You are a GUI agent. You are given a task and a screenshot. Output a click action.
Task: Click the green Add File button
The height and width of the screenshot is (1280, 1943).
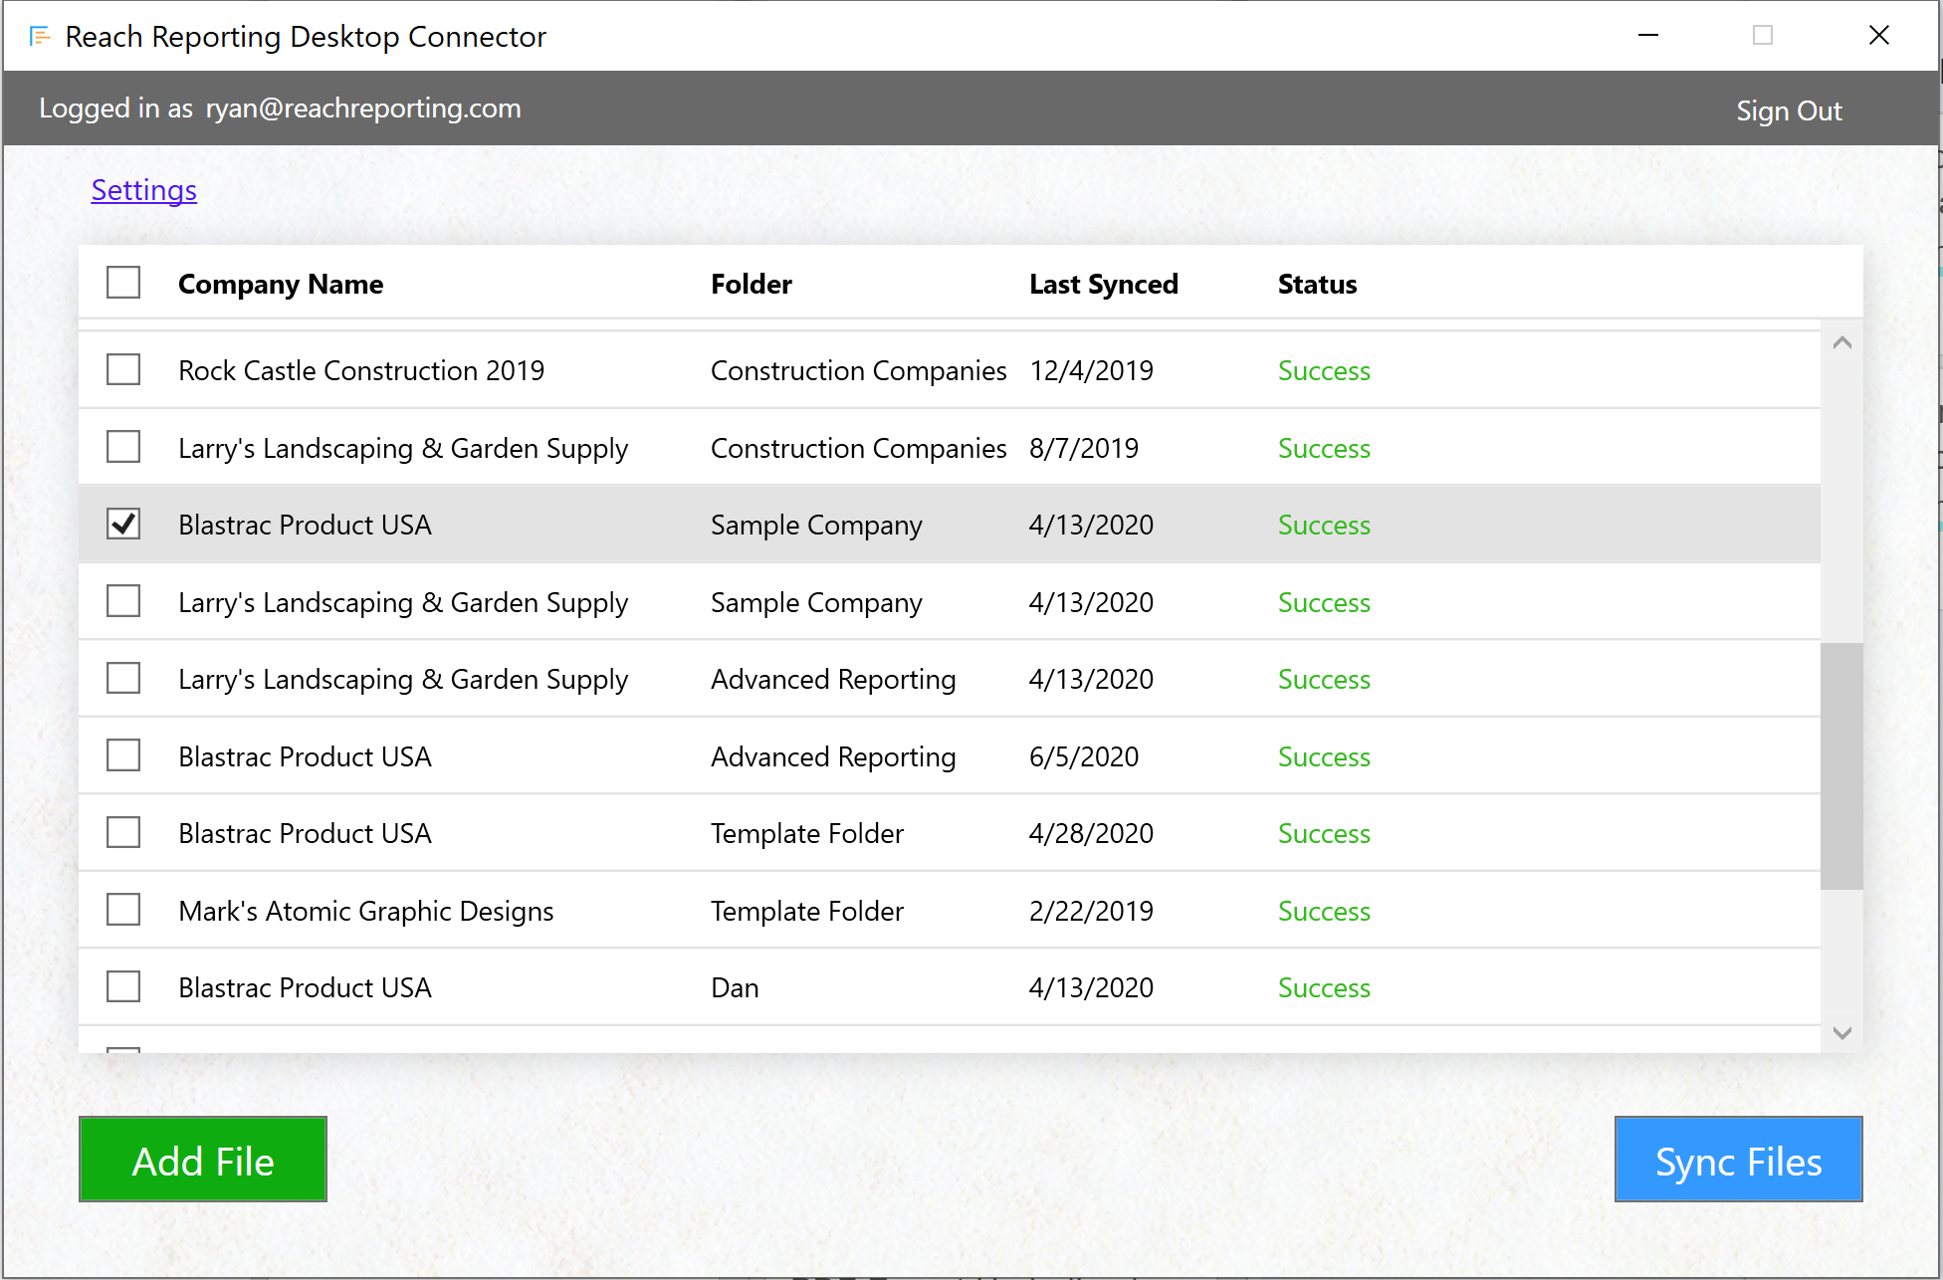203,1160
